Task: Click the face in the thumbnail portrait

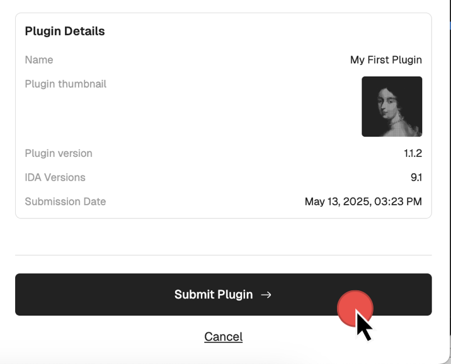Action: pos(386,106)
